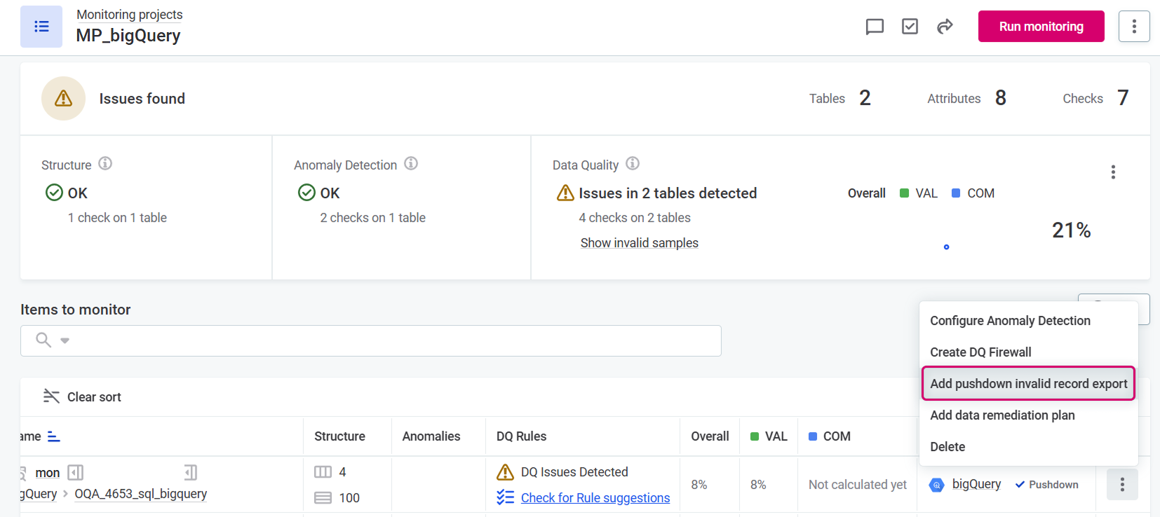This screenshot has width=1160, height=517.
Task: Open the header three-dot options menu
Action: 1134,27
